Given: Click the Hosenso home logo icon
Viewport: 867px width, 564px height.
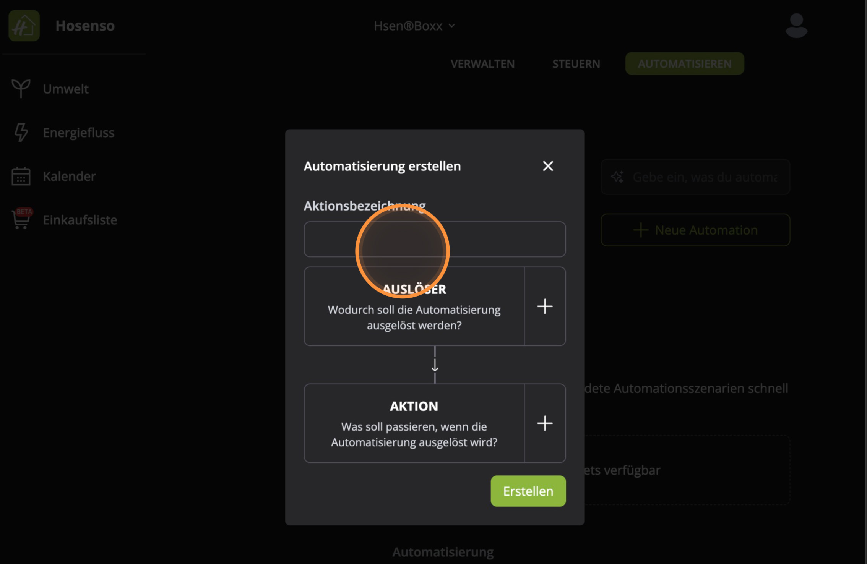Looking at the screenshot, I should [24, 25].
